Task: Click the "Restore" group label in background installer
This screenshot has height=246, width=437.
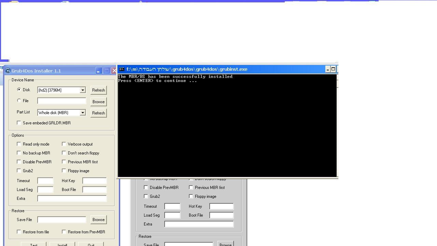Action: [x=145, y=236]
